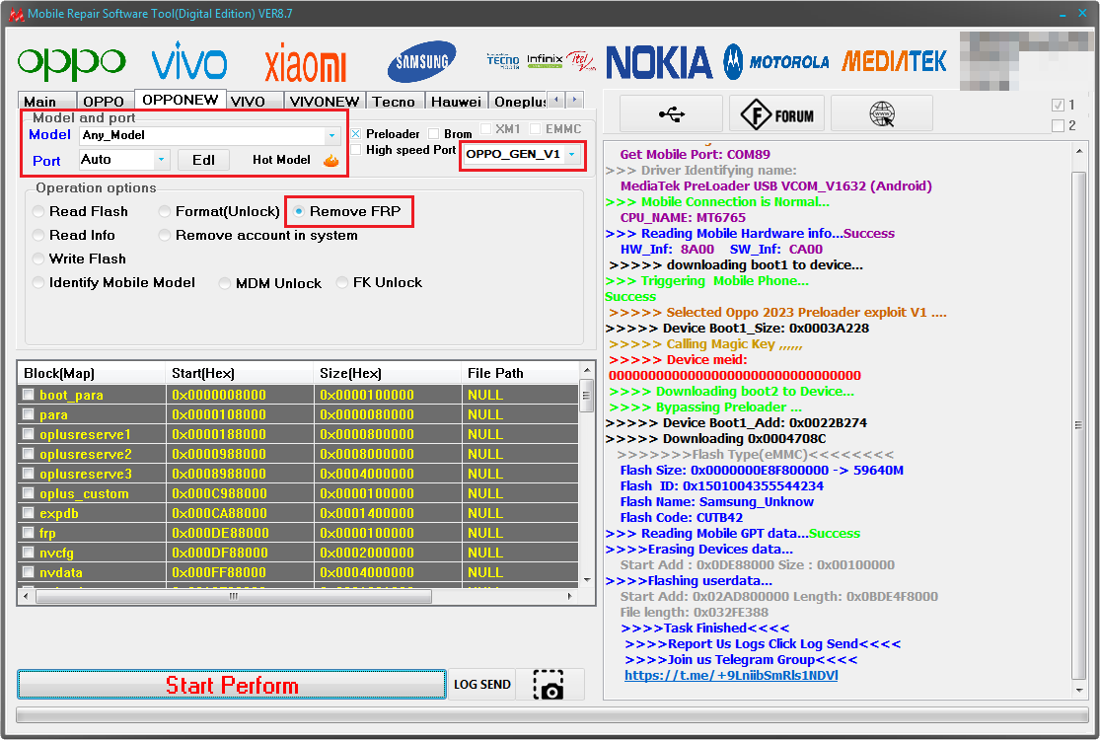Open the Telegram group link in log

(731, 676)
